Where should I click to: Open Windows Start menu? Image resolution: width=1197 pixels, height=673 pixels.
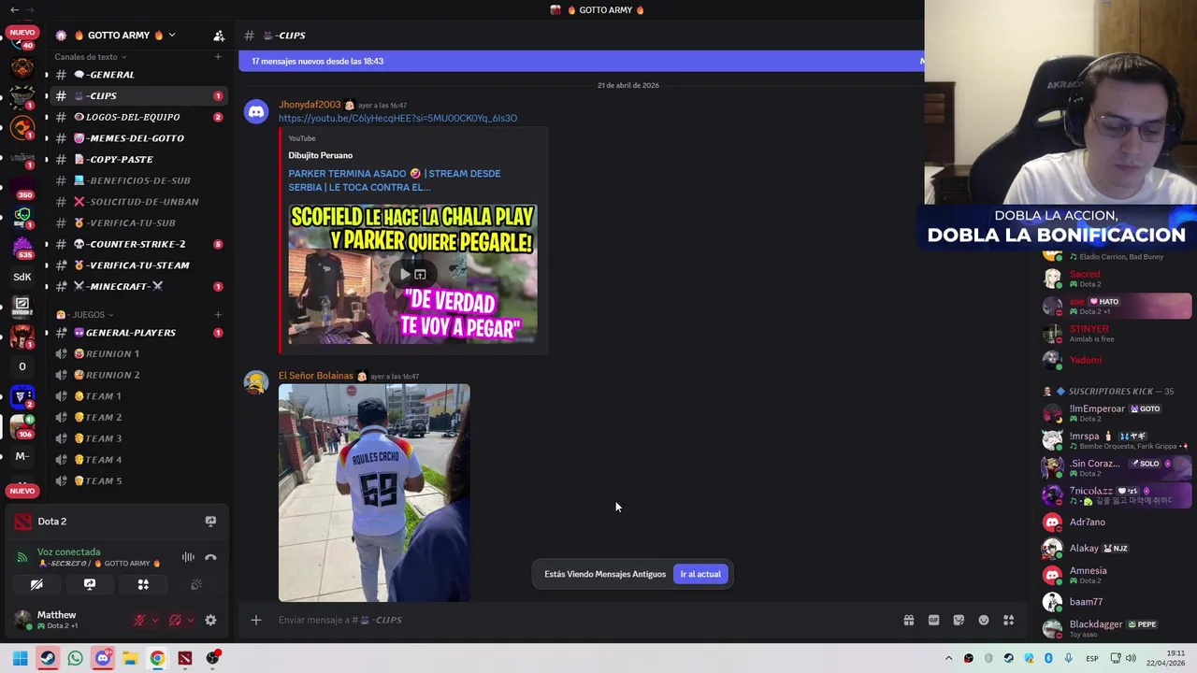pyautogui.click(x=20, y=658)
